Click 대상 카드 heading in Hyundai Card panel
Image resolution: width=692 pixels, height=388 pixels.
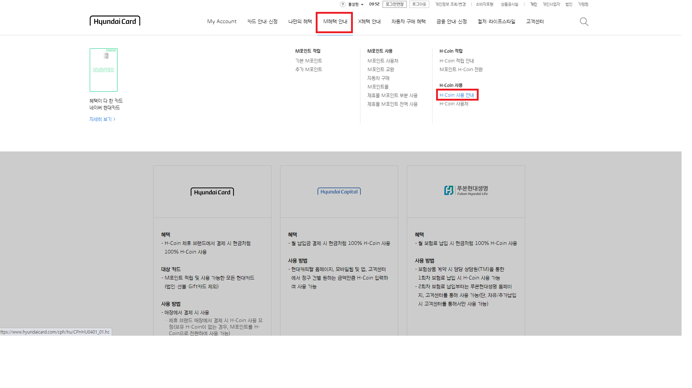click(x=171, y=269)
